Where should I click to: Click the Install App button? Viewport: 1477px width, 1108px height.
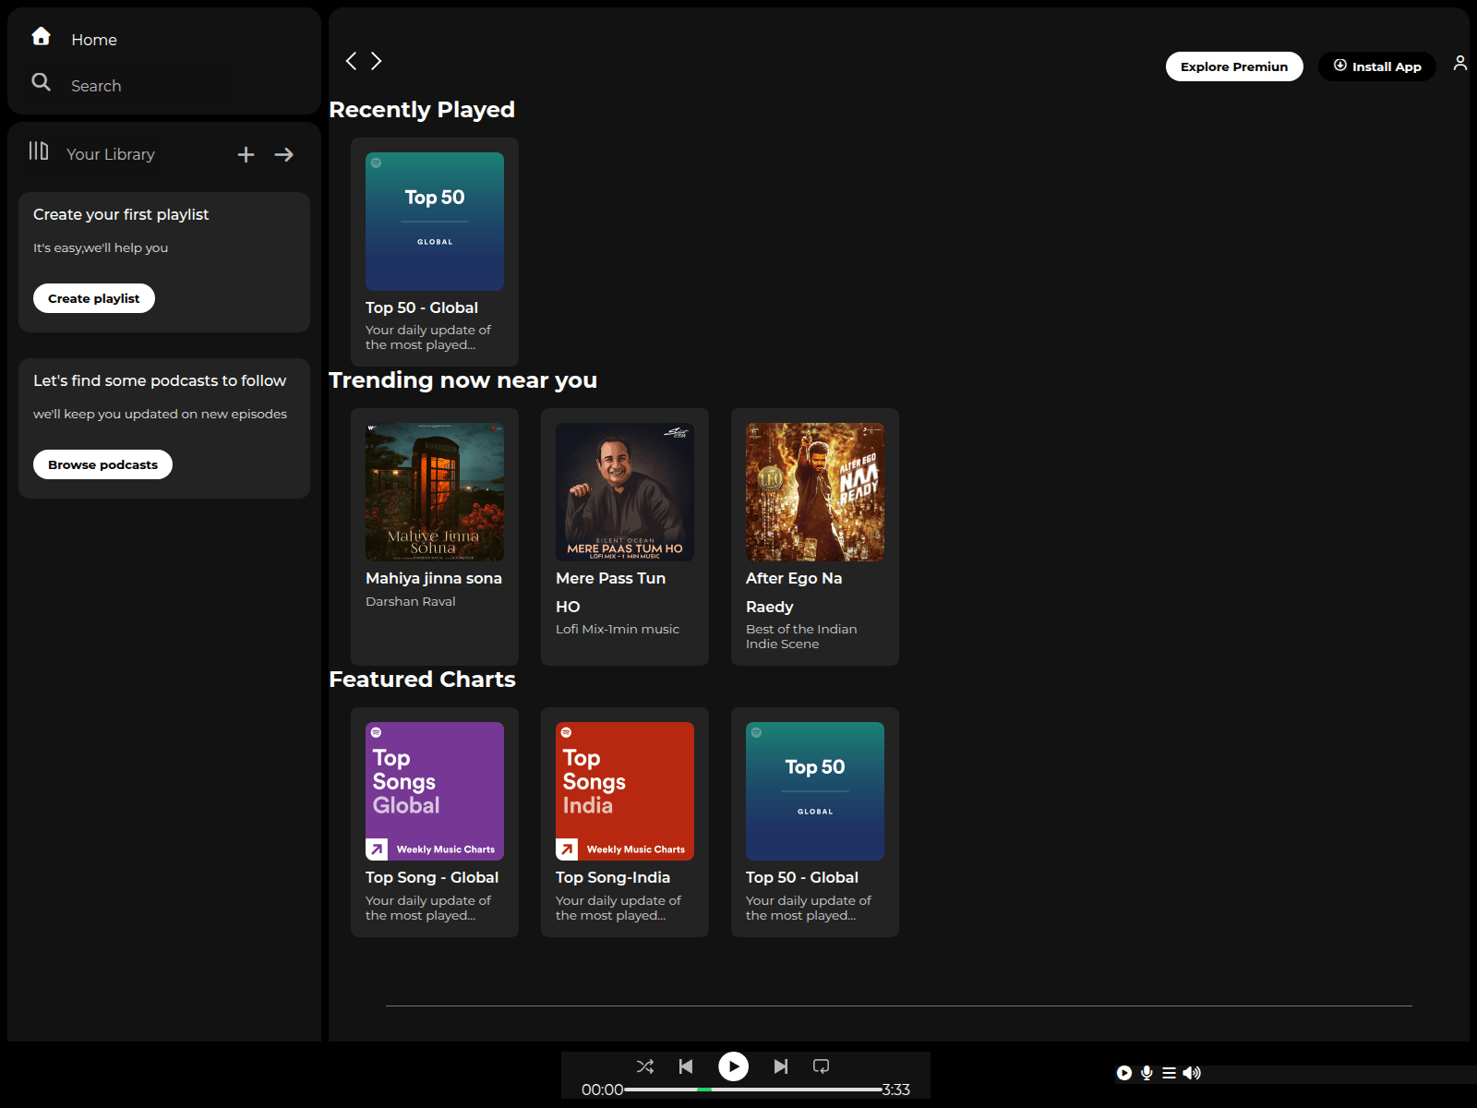click(1377, 66)
